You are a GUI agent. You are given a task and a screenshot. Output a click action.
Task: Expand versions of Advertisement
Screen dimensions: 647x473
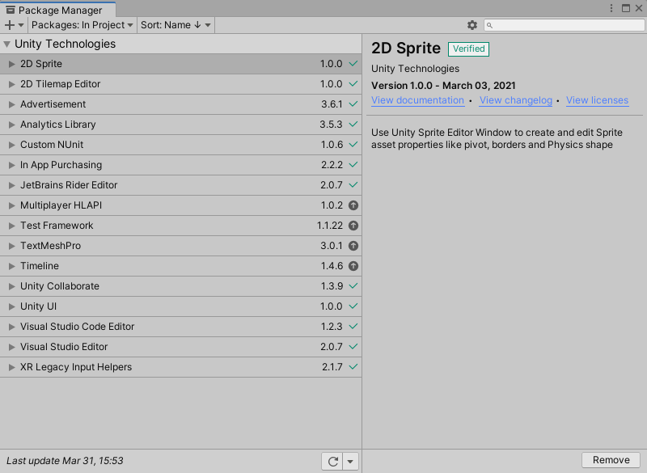click(x=12, y=104)
